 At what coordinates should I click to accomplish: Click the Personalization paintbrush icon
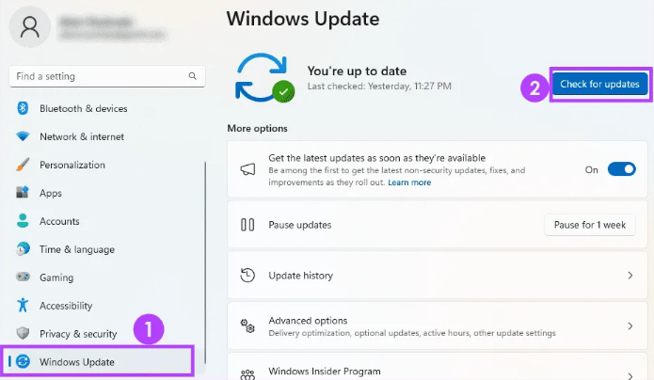pyautogui.click(x=23, y=165)
